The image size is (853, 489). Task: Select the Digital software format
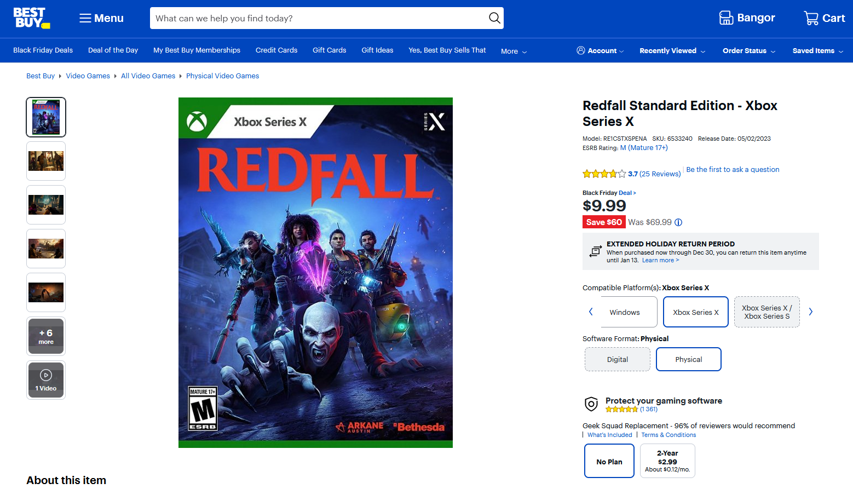tap(617, 360)
